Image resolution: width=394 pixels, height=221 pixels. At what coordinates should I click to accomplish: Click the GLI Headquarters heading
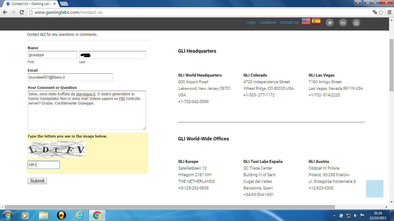click(x=197, y=51)
